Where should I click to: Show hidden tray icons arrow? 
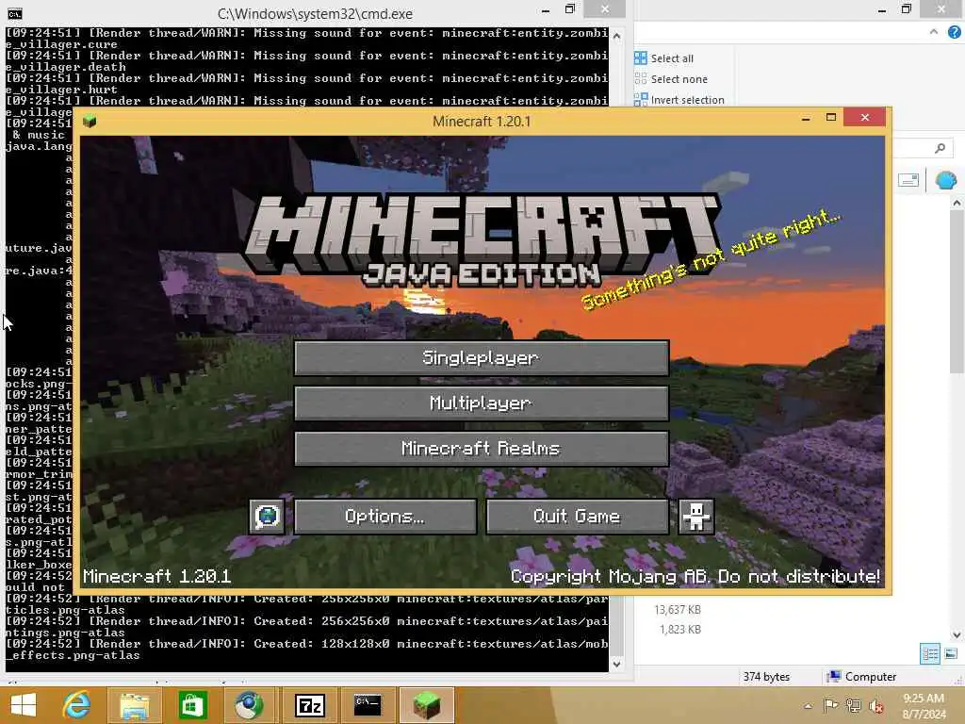tap(808, 706)
